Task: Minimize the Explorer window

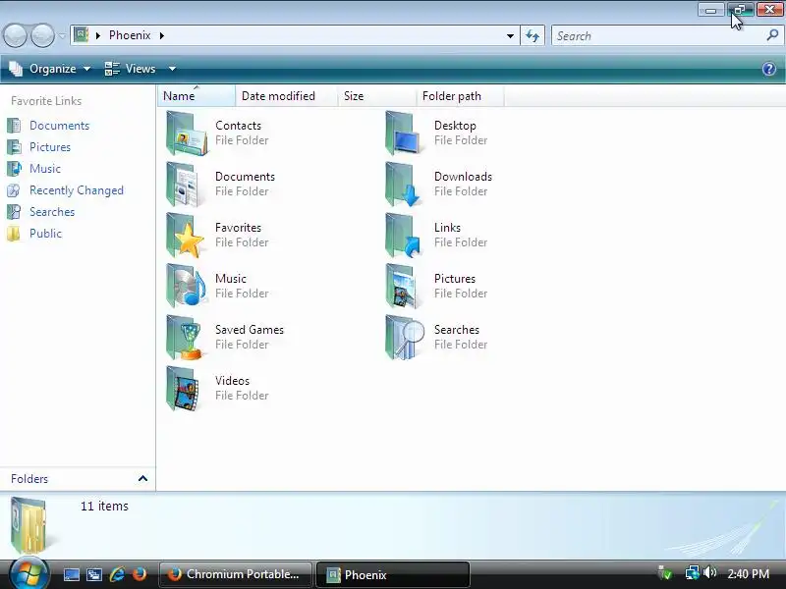Action: (710, 10)
